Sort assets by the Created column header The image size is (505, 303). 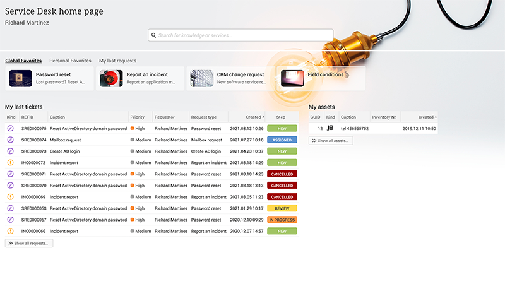point(427,117)
